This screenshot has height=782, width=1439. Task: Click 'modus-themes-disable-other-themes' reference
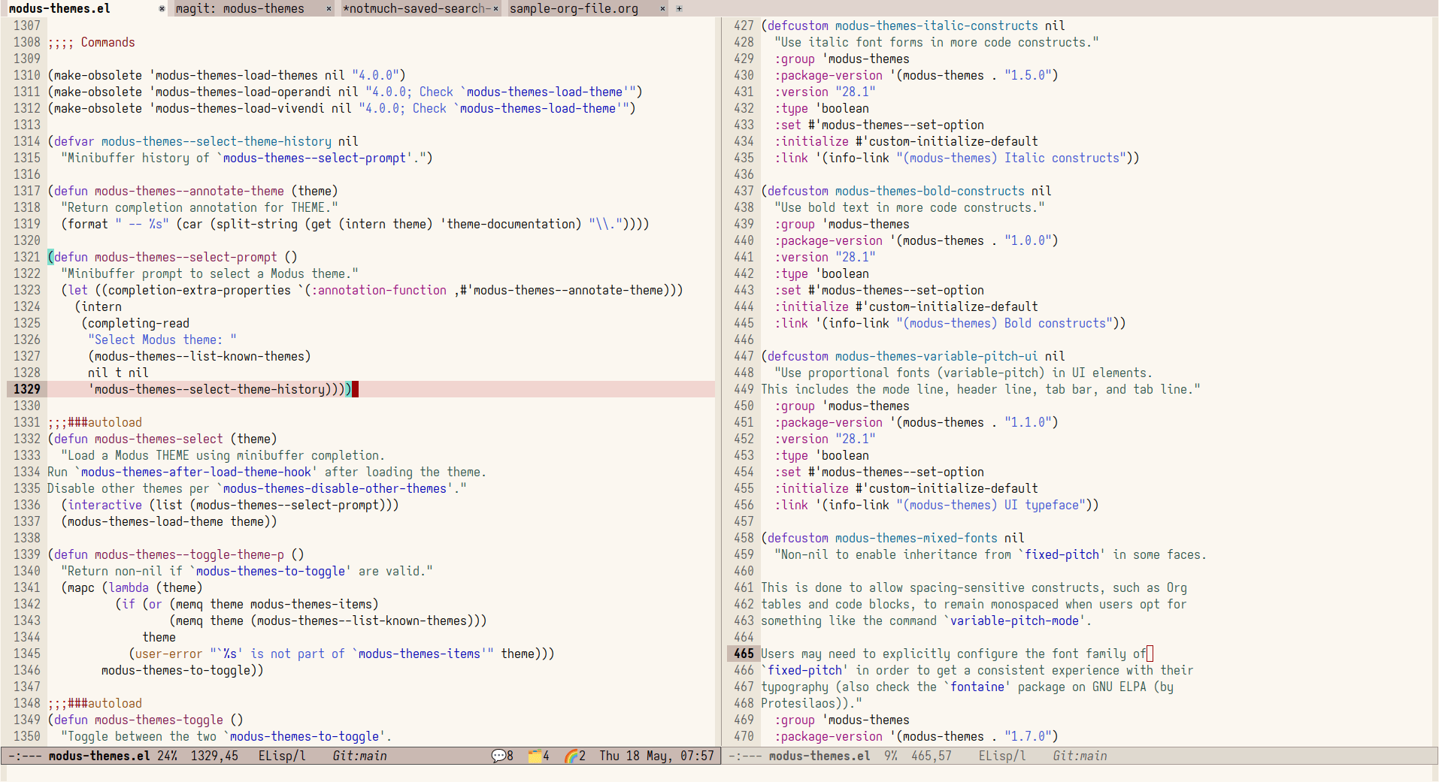335,488
